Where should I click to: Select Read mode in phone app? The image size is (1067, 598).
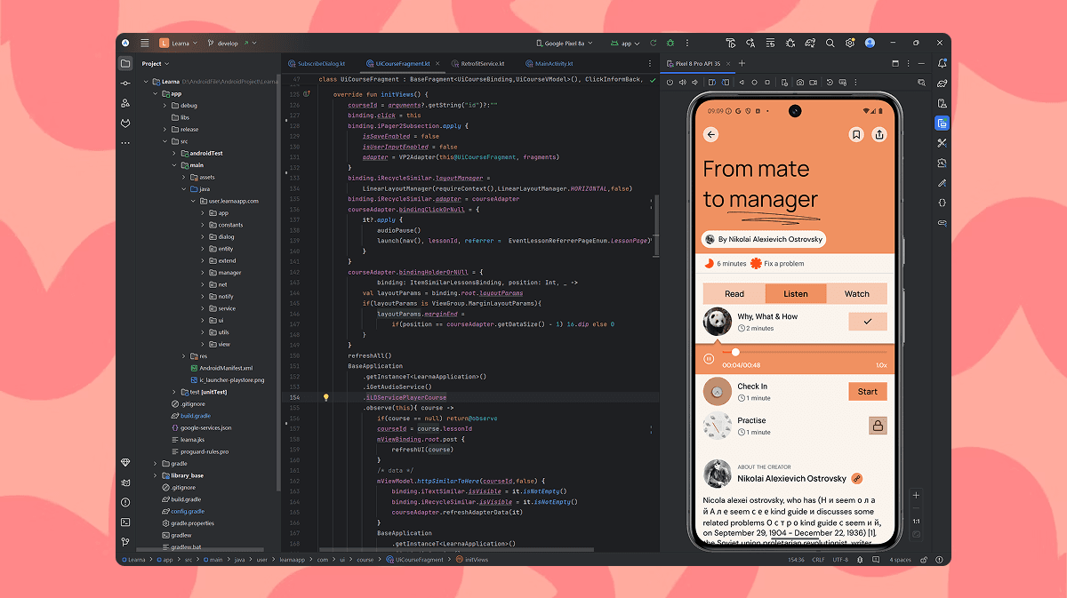(x=734, y=294)
